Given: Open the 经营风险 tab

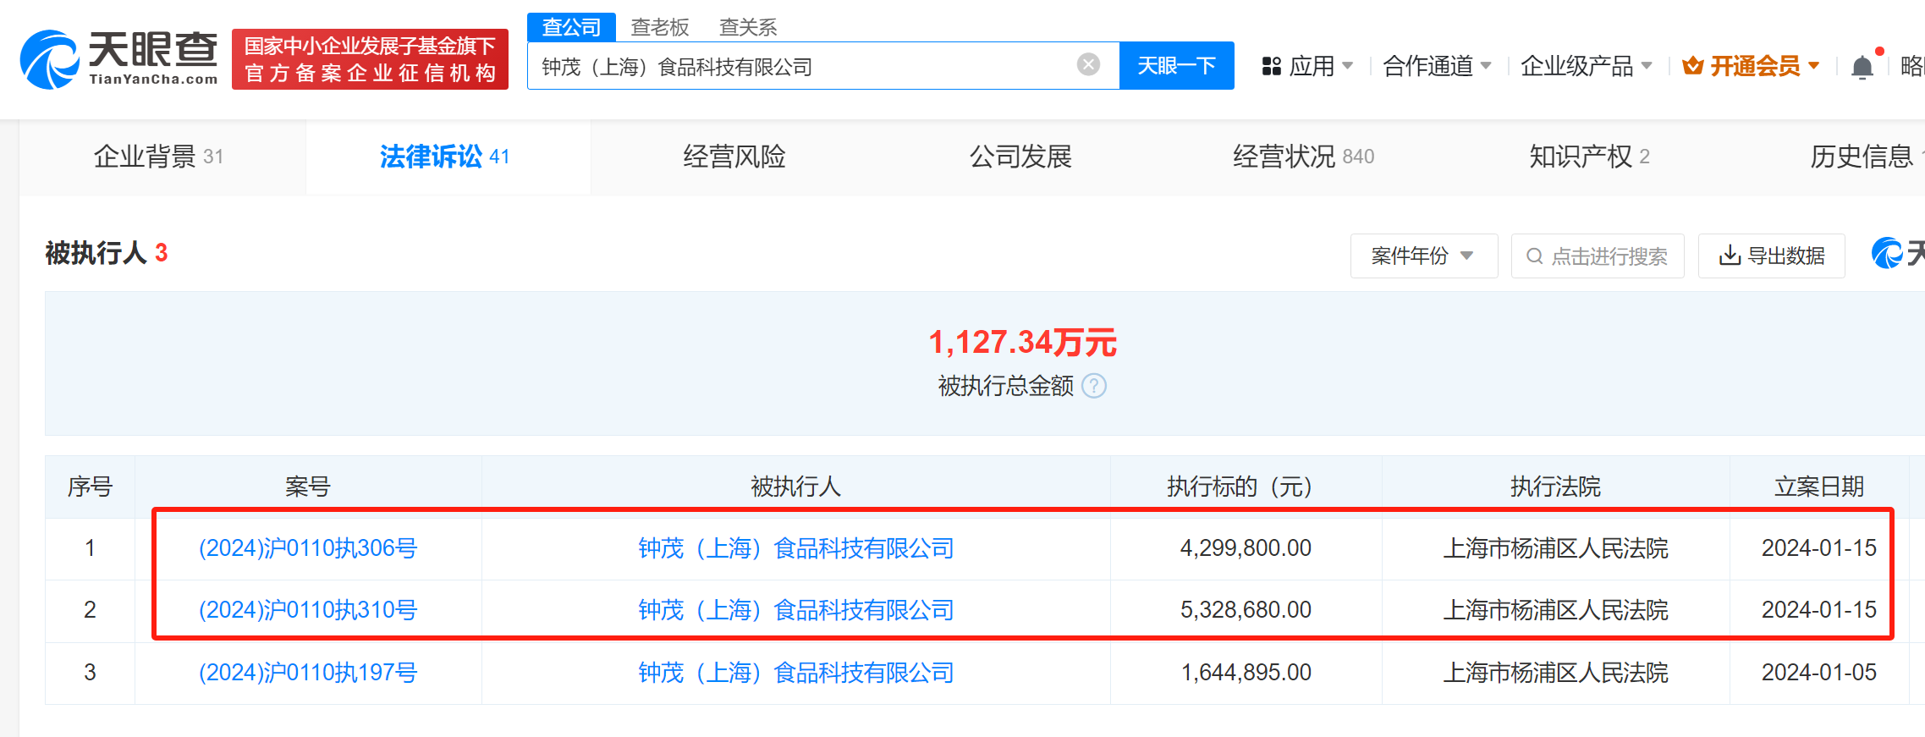Looking at the screenshot, I should pyautogui.click(x=734, y=157).
